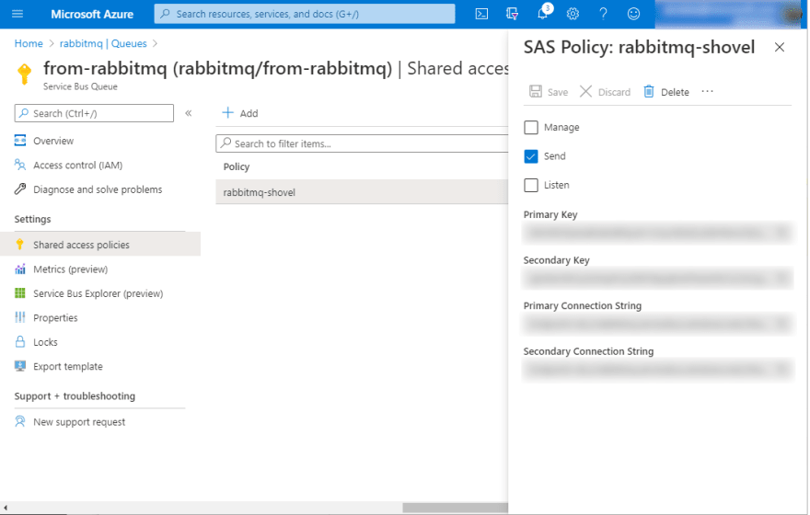
Task: Click the Discard label in SAS Policy
Action: click(614, 92)
